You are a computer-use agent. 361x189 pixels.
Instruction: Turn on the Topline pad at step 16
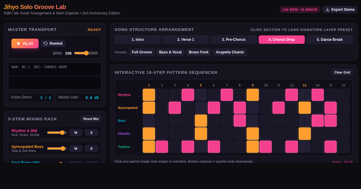tap(344, 147)
